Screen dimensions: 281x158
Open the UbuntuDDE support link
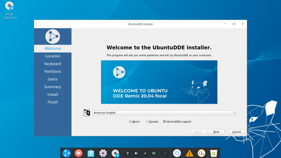click(x=177, y=122)
